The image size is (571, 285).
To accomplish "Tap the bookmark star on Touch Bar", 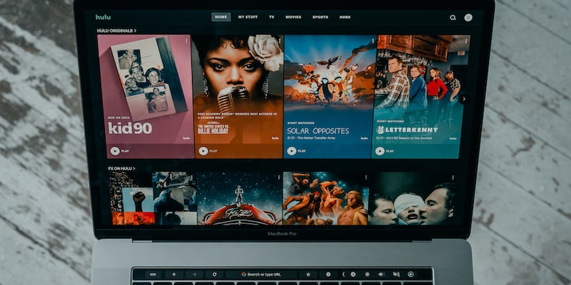I will 308,274.
